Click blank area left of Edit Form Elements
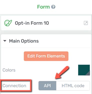 [x=13, y=56]
